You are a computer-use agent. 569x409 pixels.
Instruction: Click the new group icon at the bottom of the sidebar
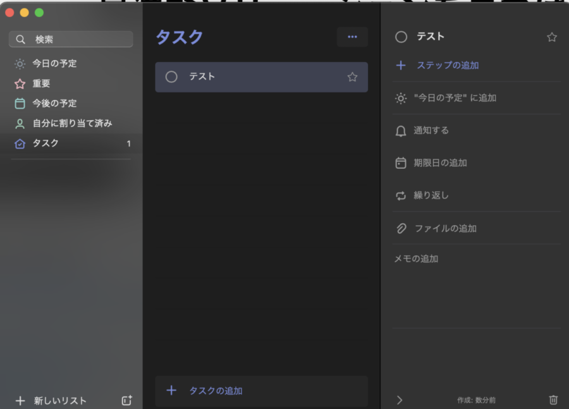(126, 400)
